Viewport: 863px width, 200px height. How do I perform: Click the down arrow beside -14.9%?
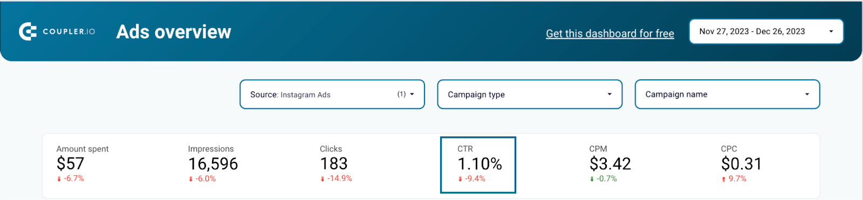(x=322, y=179)
